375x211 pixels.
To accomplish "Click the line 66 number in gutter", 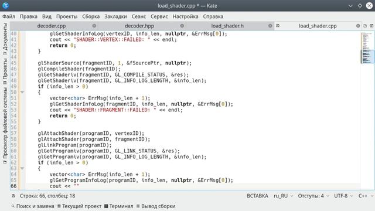I will click(13, 186).
